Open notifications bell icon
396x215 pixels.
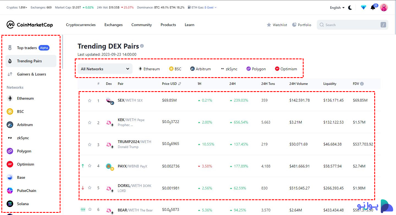373,7
